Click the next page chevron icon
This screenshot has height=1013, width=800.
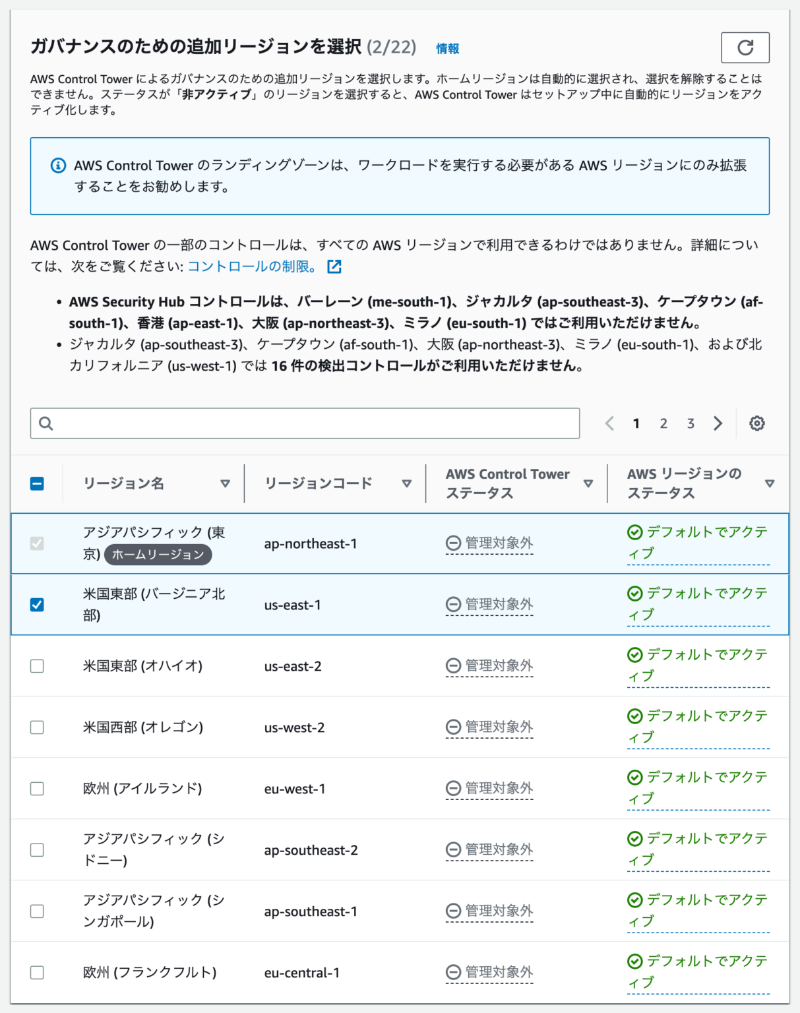point(718,423)
